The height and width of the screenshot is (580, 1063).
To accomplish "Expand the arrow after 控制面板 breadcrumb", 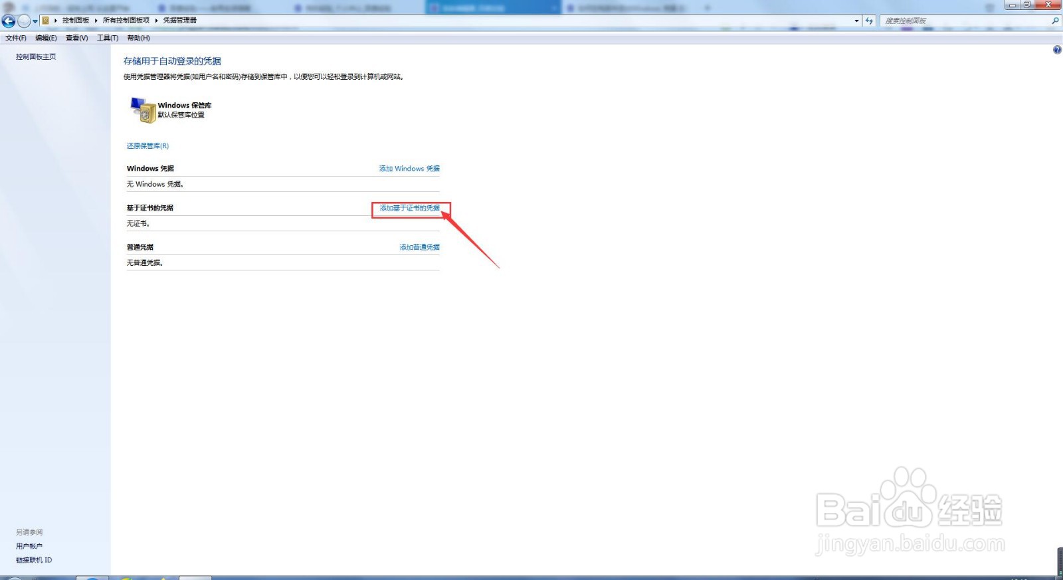I will (x=96, y=21).
